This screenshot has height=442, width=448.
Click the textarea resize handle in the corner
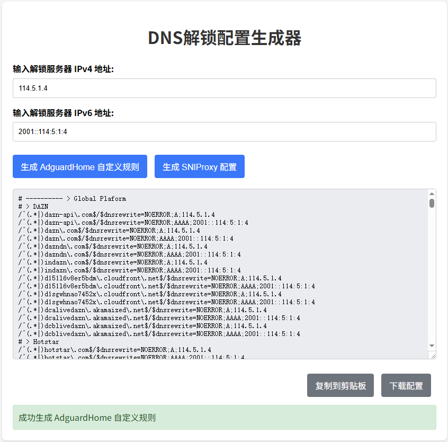tap(432, 356)
